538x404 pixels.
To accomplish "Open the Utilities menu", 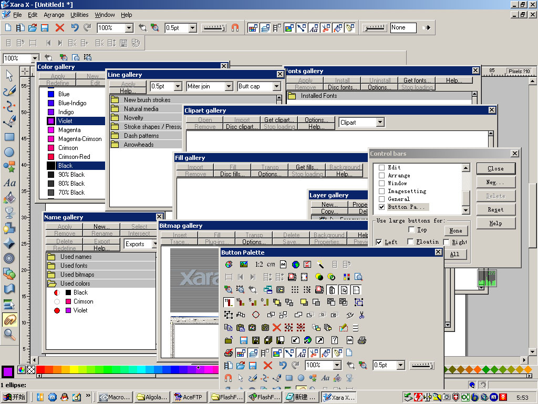I will click(x=79, y=15).
